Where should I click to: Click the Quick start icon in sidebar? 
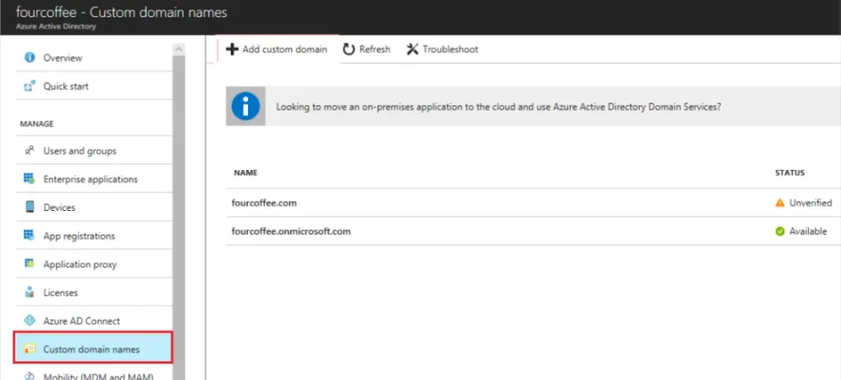click(30, 85)
